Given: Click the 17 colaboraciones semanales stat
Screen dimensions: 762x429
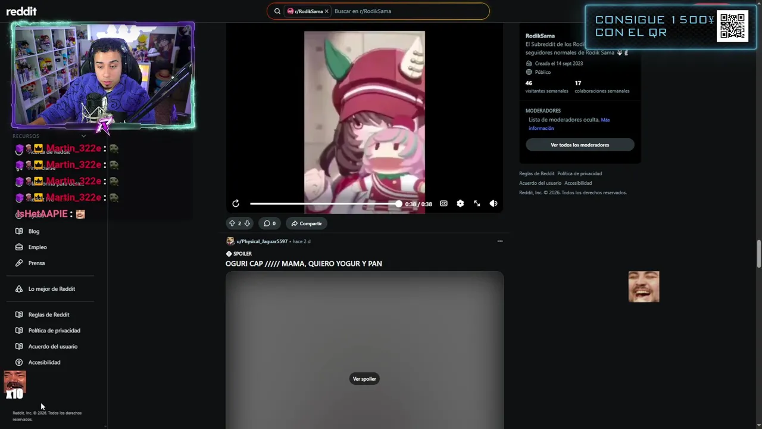Looking at the screenshot, I should point(602,87).
